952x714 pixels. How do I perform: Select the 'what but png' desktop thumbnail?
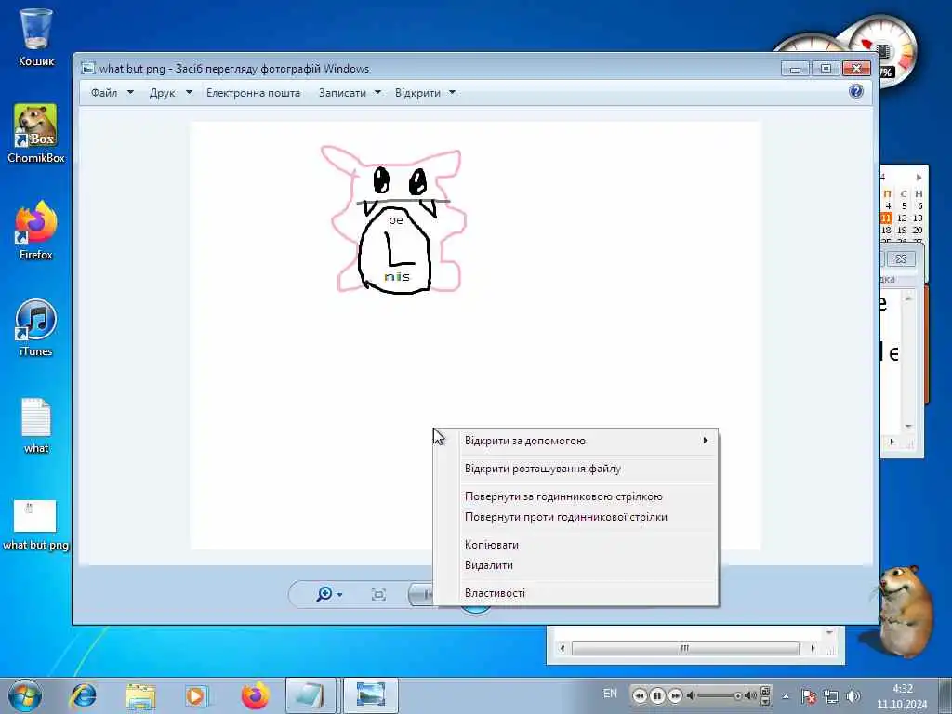35,524
